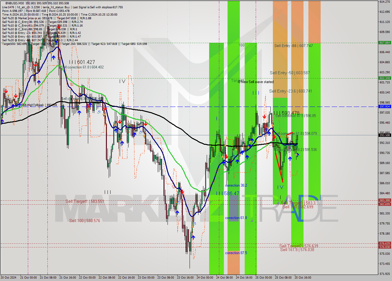Image resolution: width=392 pixels, height=281 pixels.
Task: Click the 'Target100: 582.699' info line
Action: click(74, 44)
